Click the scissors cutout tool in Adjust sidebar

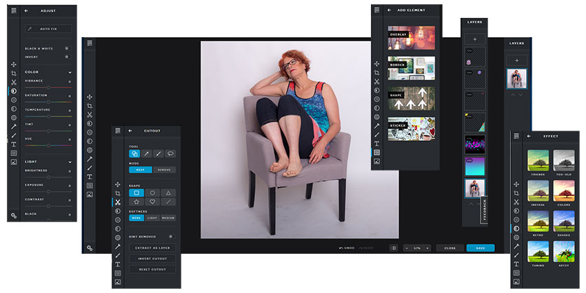pos(13,82)
